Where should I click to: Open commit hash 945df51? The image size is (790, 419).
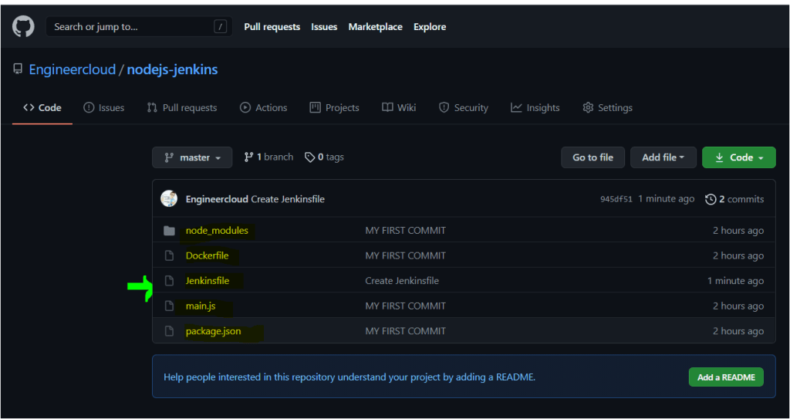click(x=616, y=199)
